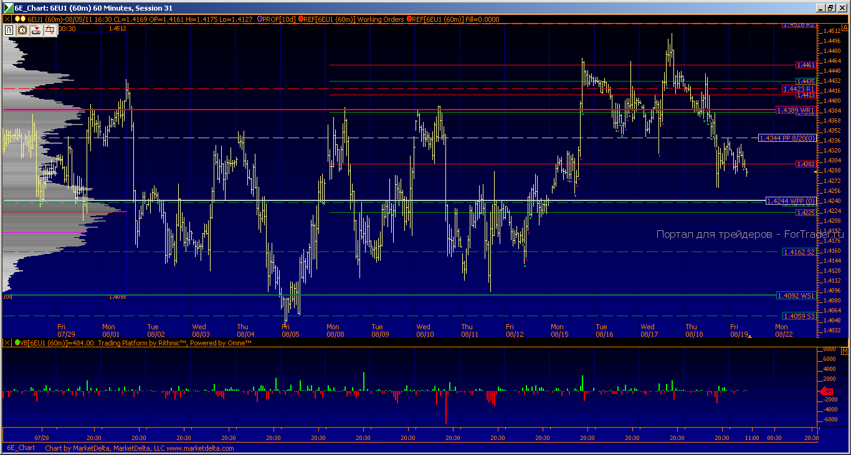Viewport: 851px width, 455px height.
Task: Open the indicator wave toolbar icon
Action: click(x=50, y=29)
